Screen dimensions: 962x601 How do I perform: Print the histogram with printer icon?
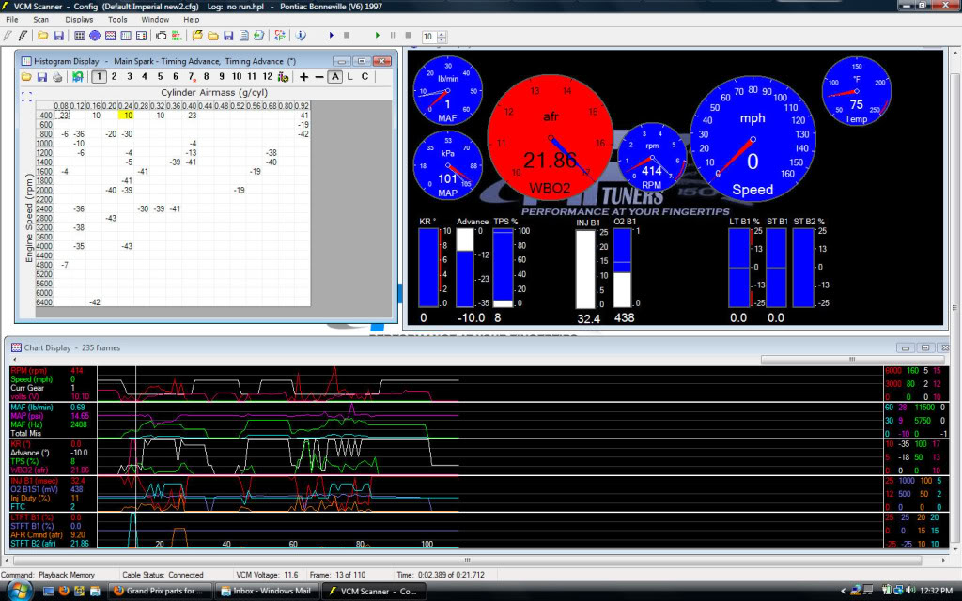point(57,77)
